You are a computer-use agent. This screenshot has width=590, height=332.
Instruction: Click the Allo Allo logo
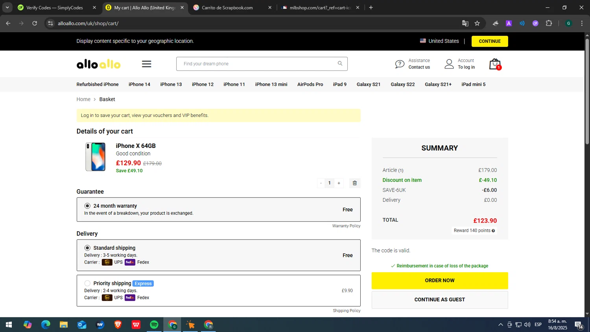[x=99, y=64]
